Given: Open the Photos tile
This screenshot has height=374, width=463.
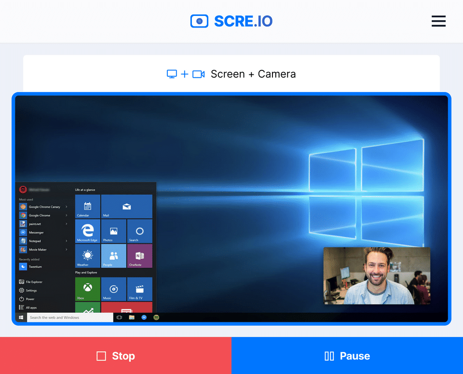Looking at the screenshot, I should pyautogui.click(x=114, y=231).
